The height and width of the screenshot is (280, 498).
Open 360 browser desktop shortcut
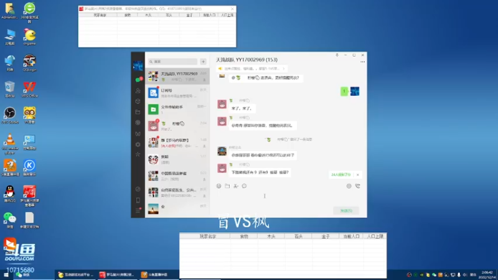pyautogui.click(x=29, y=12)
